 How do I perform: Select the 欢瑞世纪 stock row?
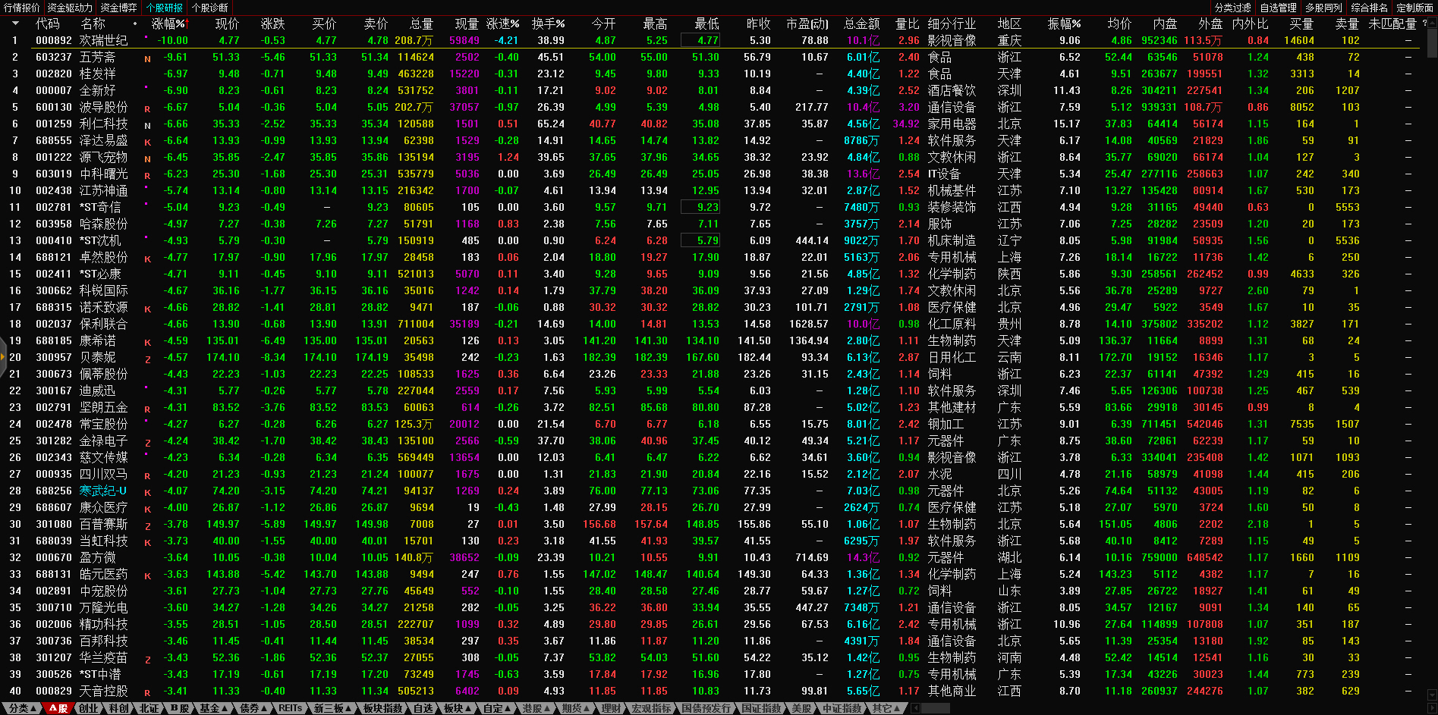click(104, 41)
